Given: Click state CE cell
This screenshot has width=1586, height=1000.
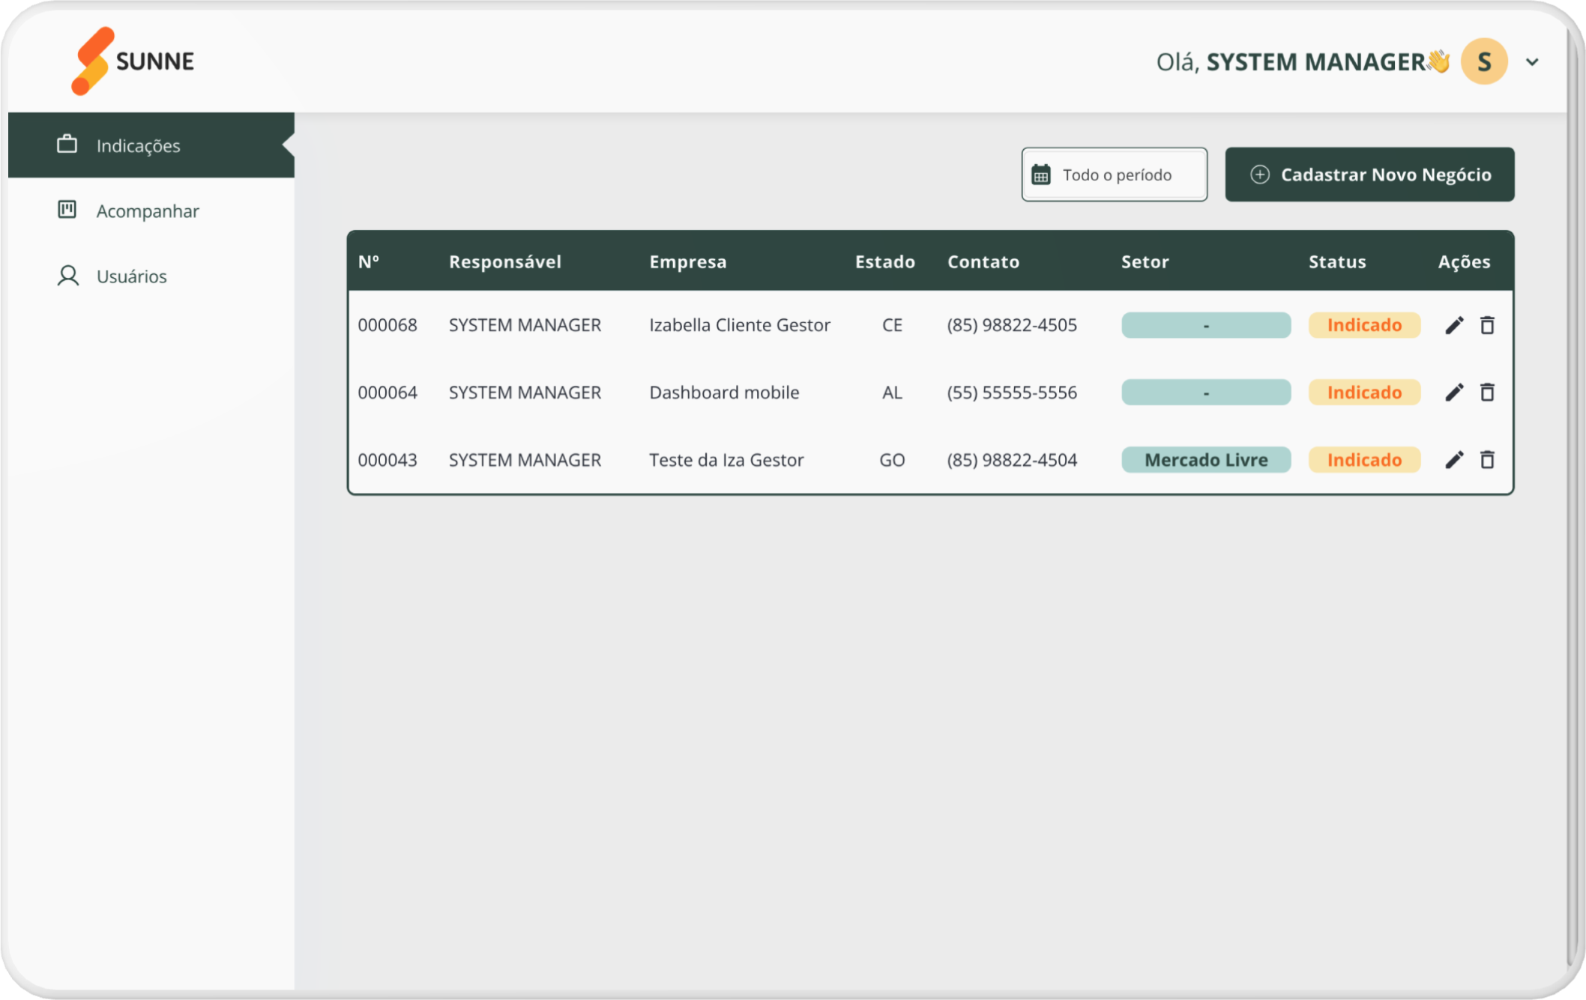Looking at the screenshot, I should click(x=892, y=325).
